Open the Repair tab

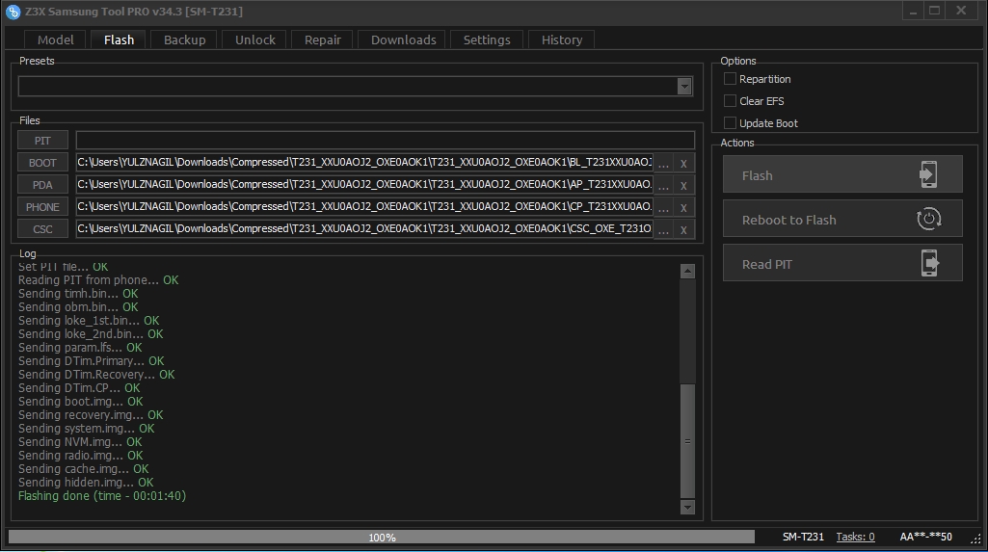point(323,39)
